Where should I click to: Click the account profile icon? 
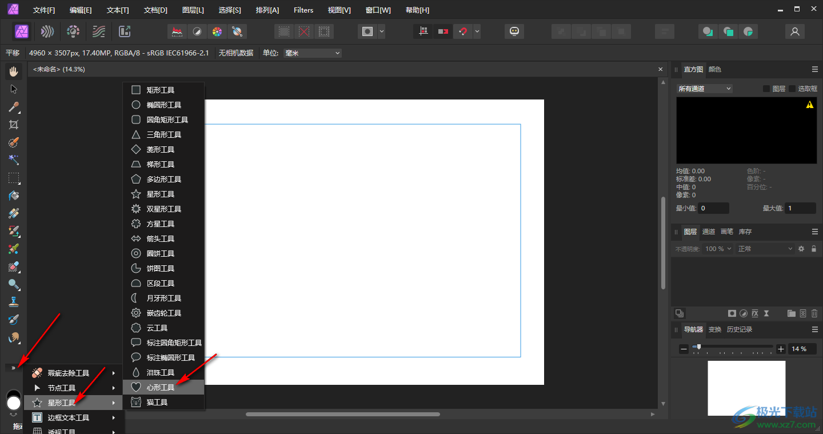pos(794,31)
